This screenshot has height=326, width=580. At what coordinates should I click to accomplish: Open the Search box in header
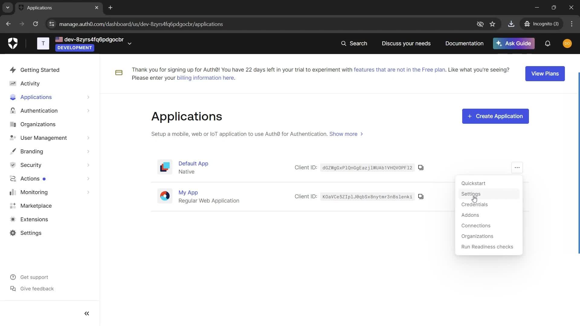[354, 43]
